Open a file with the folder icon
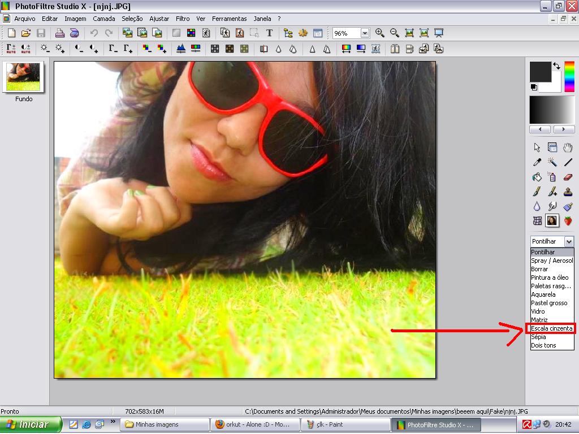The width and height of the screenshot is (579, 434). point(26,33)
